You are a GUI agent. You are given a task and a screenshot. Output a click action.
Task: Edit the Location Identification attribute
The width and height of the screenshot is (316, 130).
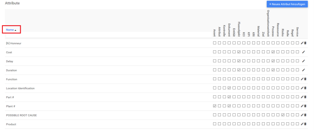[302, 88]
